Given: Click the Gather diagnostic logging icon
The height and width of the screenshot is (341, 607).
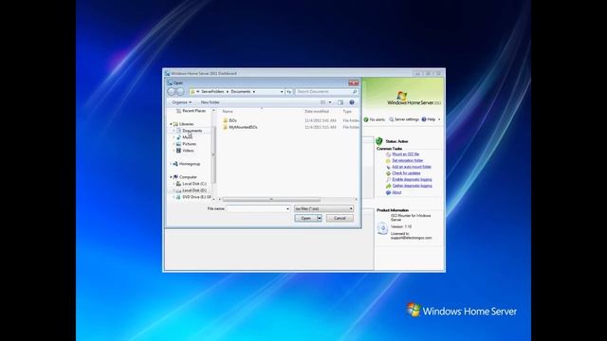Looking at the screenshot, I should (x=388, y=186).
